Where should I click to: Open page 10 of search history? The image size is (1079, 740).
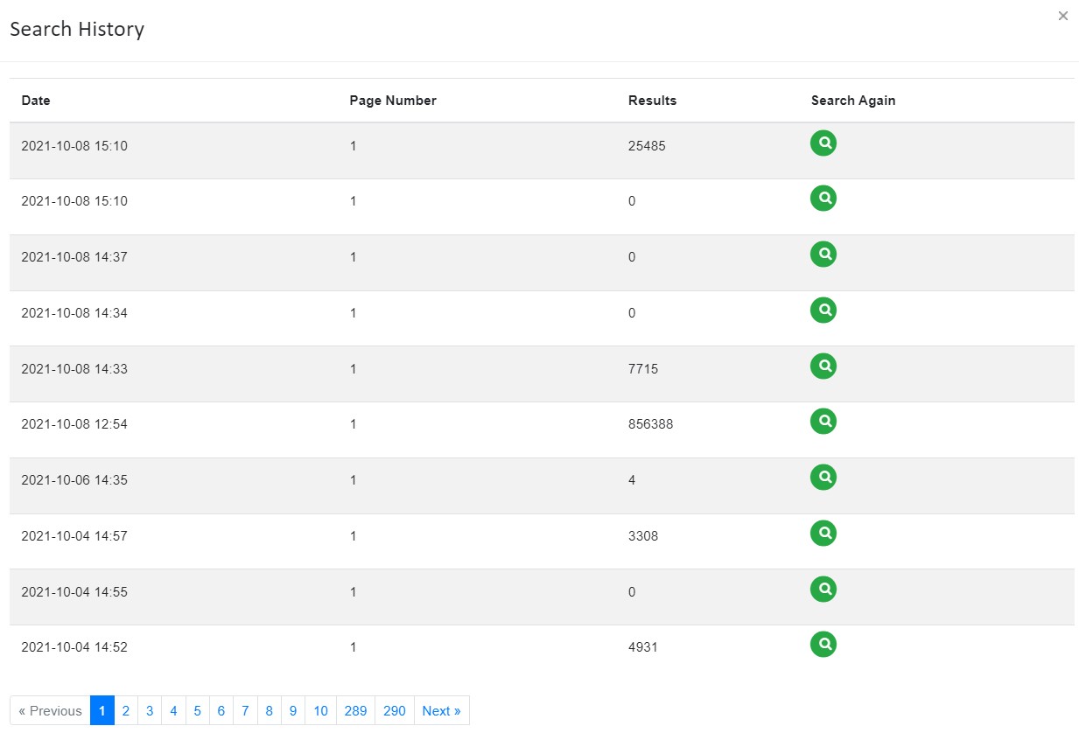point(321,711)
